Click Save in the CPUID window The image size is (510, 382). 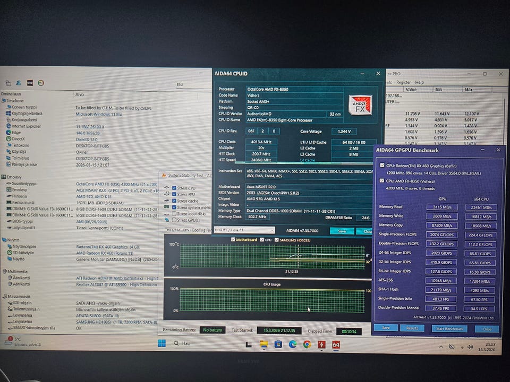pos(342,231)
